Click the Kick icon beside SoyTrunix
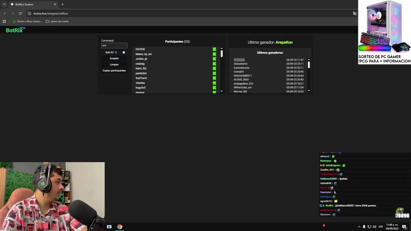The width and height of the screenshot is (411, 231). click(x=214, y=78)
